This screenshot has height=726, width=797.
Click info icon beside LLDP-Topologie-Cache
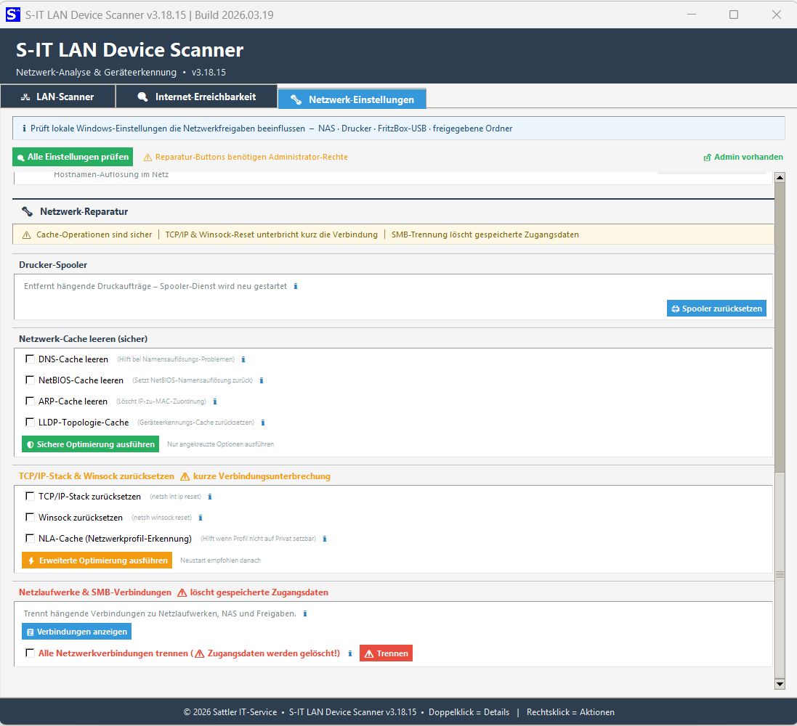(263, 423)
